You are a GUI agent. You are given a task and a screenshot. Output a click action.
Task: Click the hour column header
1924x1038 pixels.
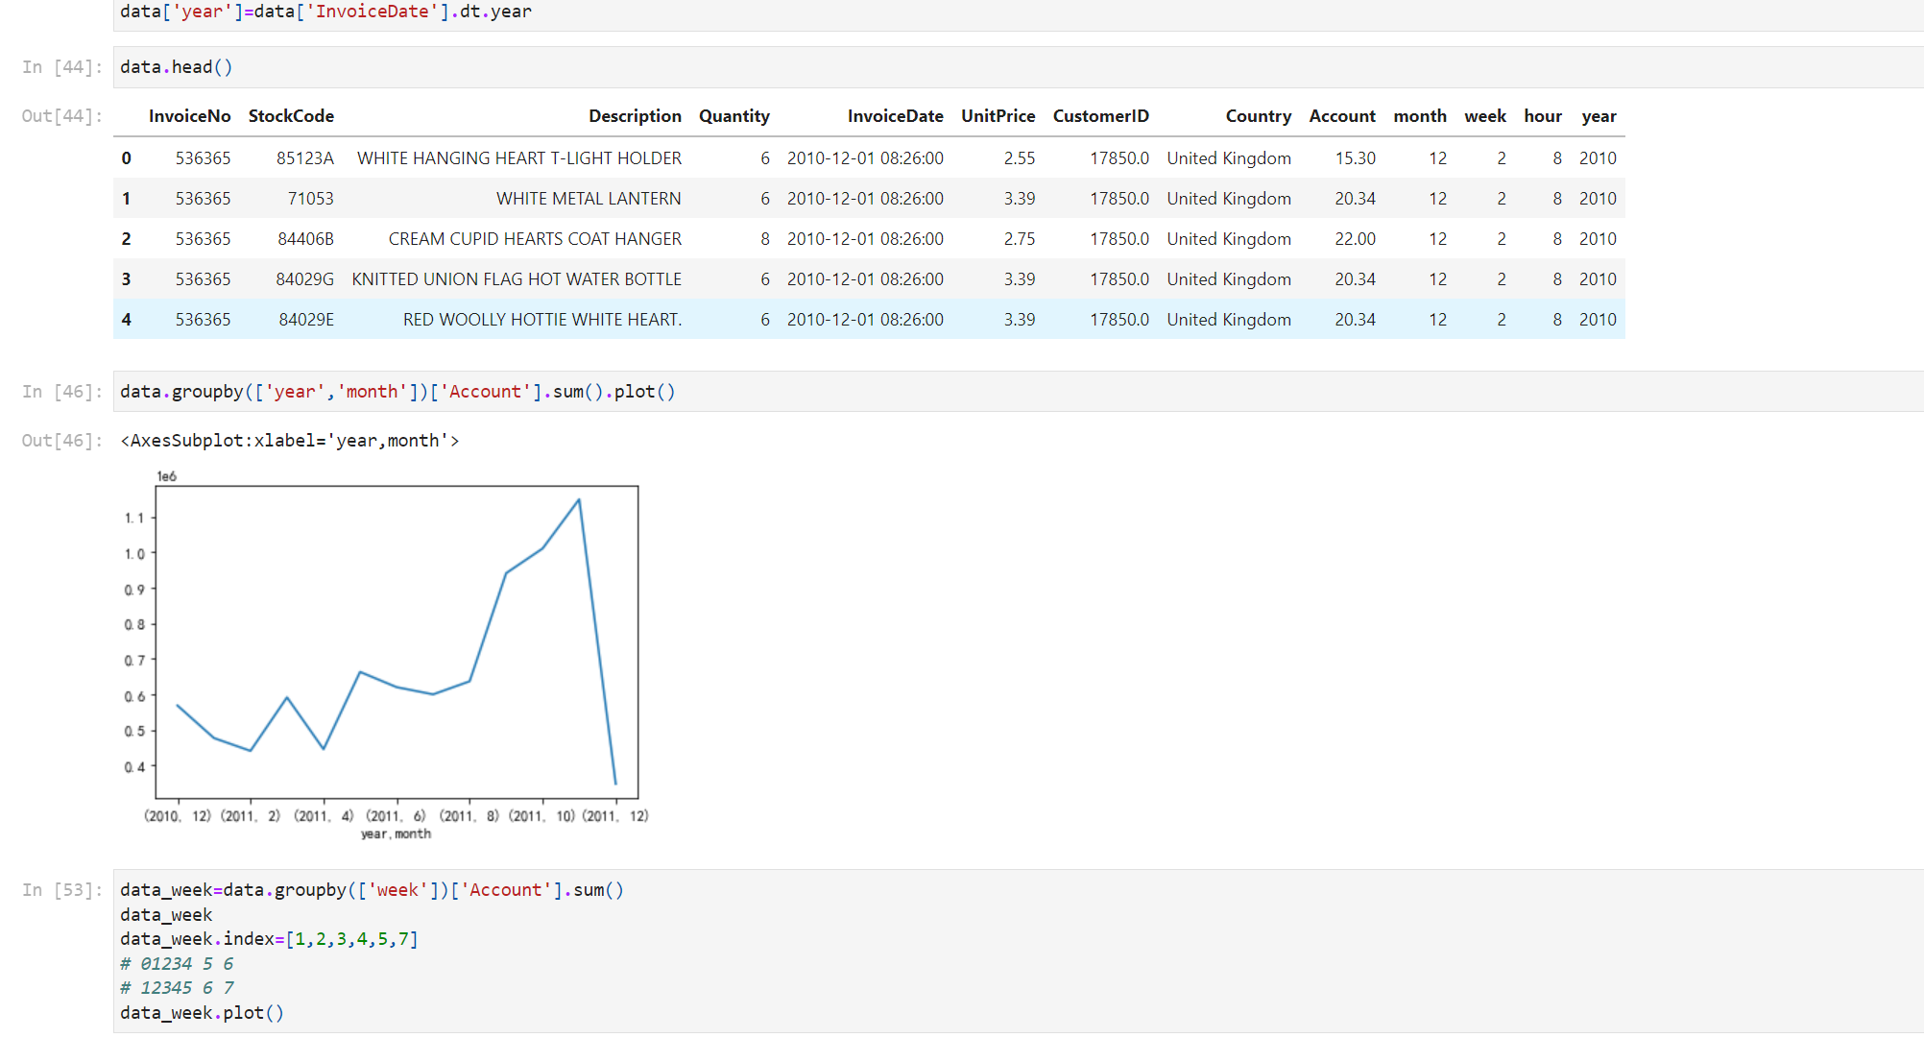(x=1542, y=116)
